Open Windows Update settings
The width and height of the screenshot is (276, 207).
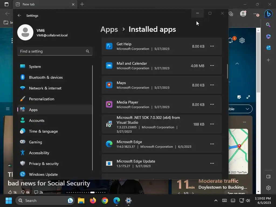tap(55, 174)
